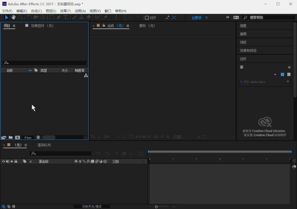Enable the 对齐 snapping checkbox
This screenshot has width=297, height=209.
(147, 18)
